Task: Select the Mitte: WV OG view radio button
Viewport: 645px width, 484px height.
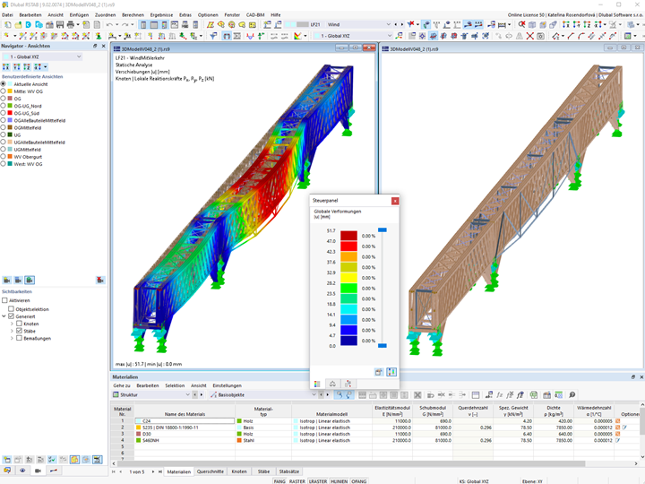Action: [4, 91]
